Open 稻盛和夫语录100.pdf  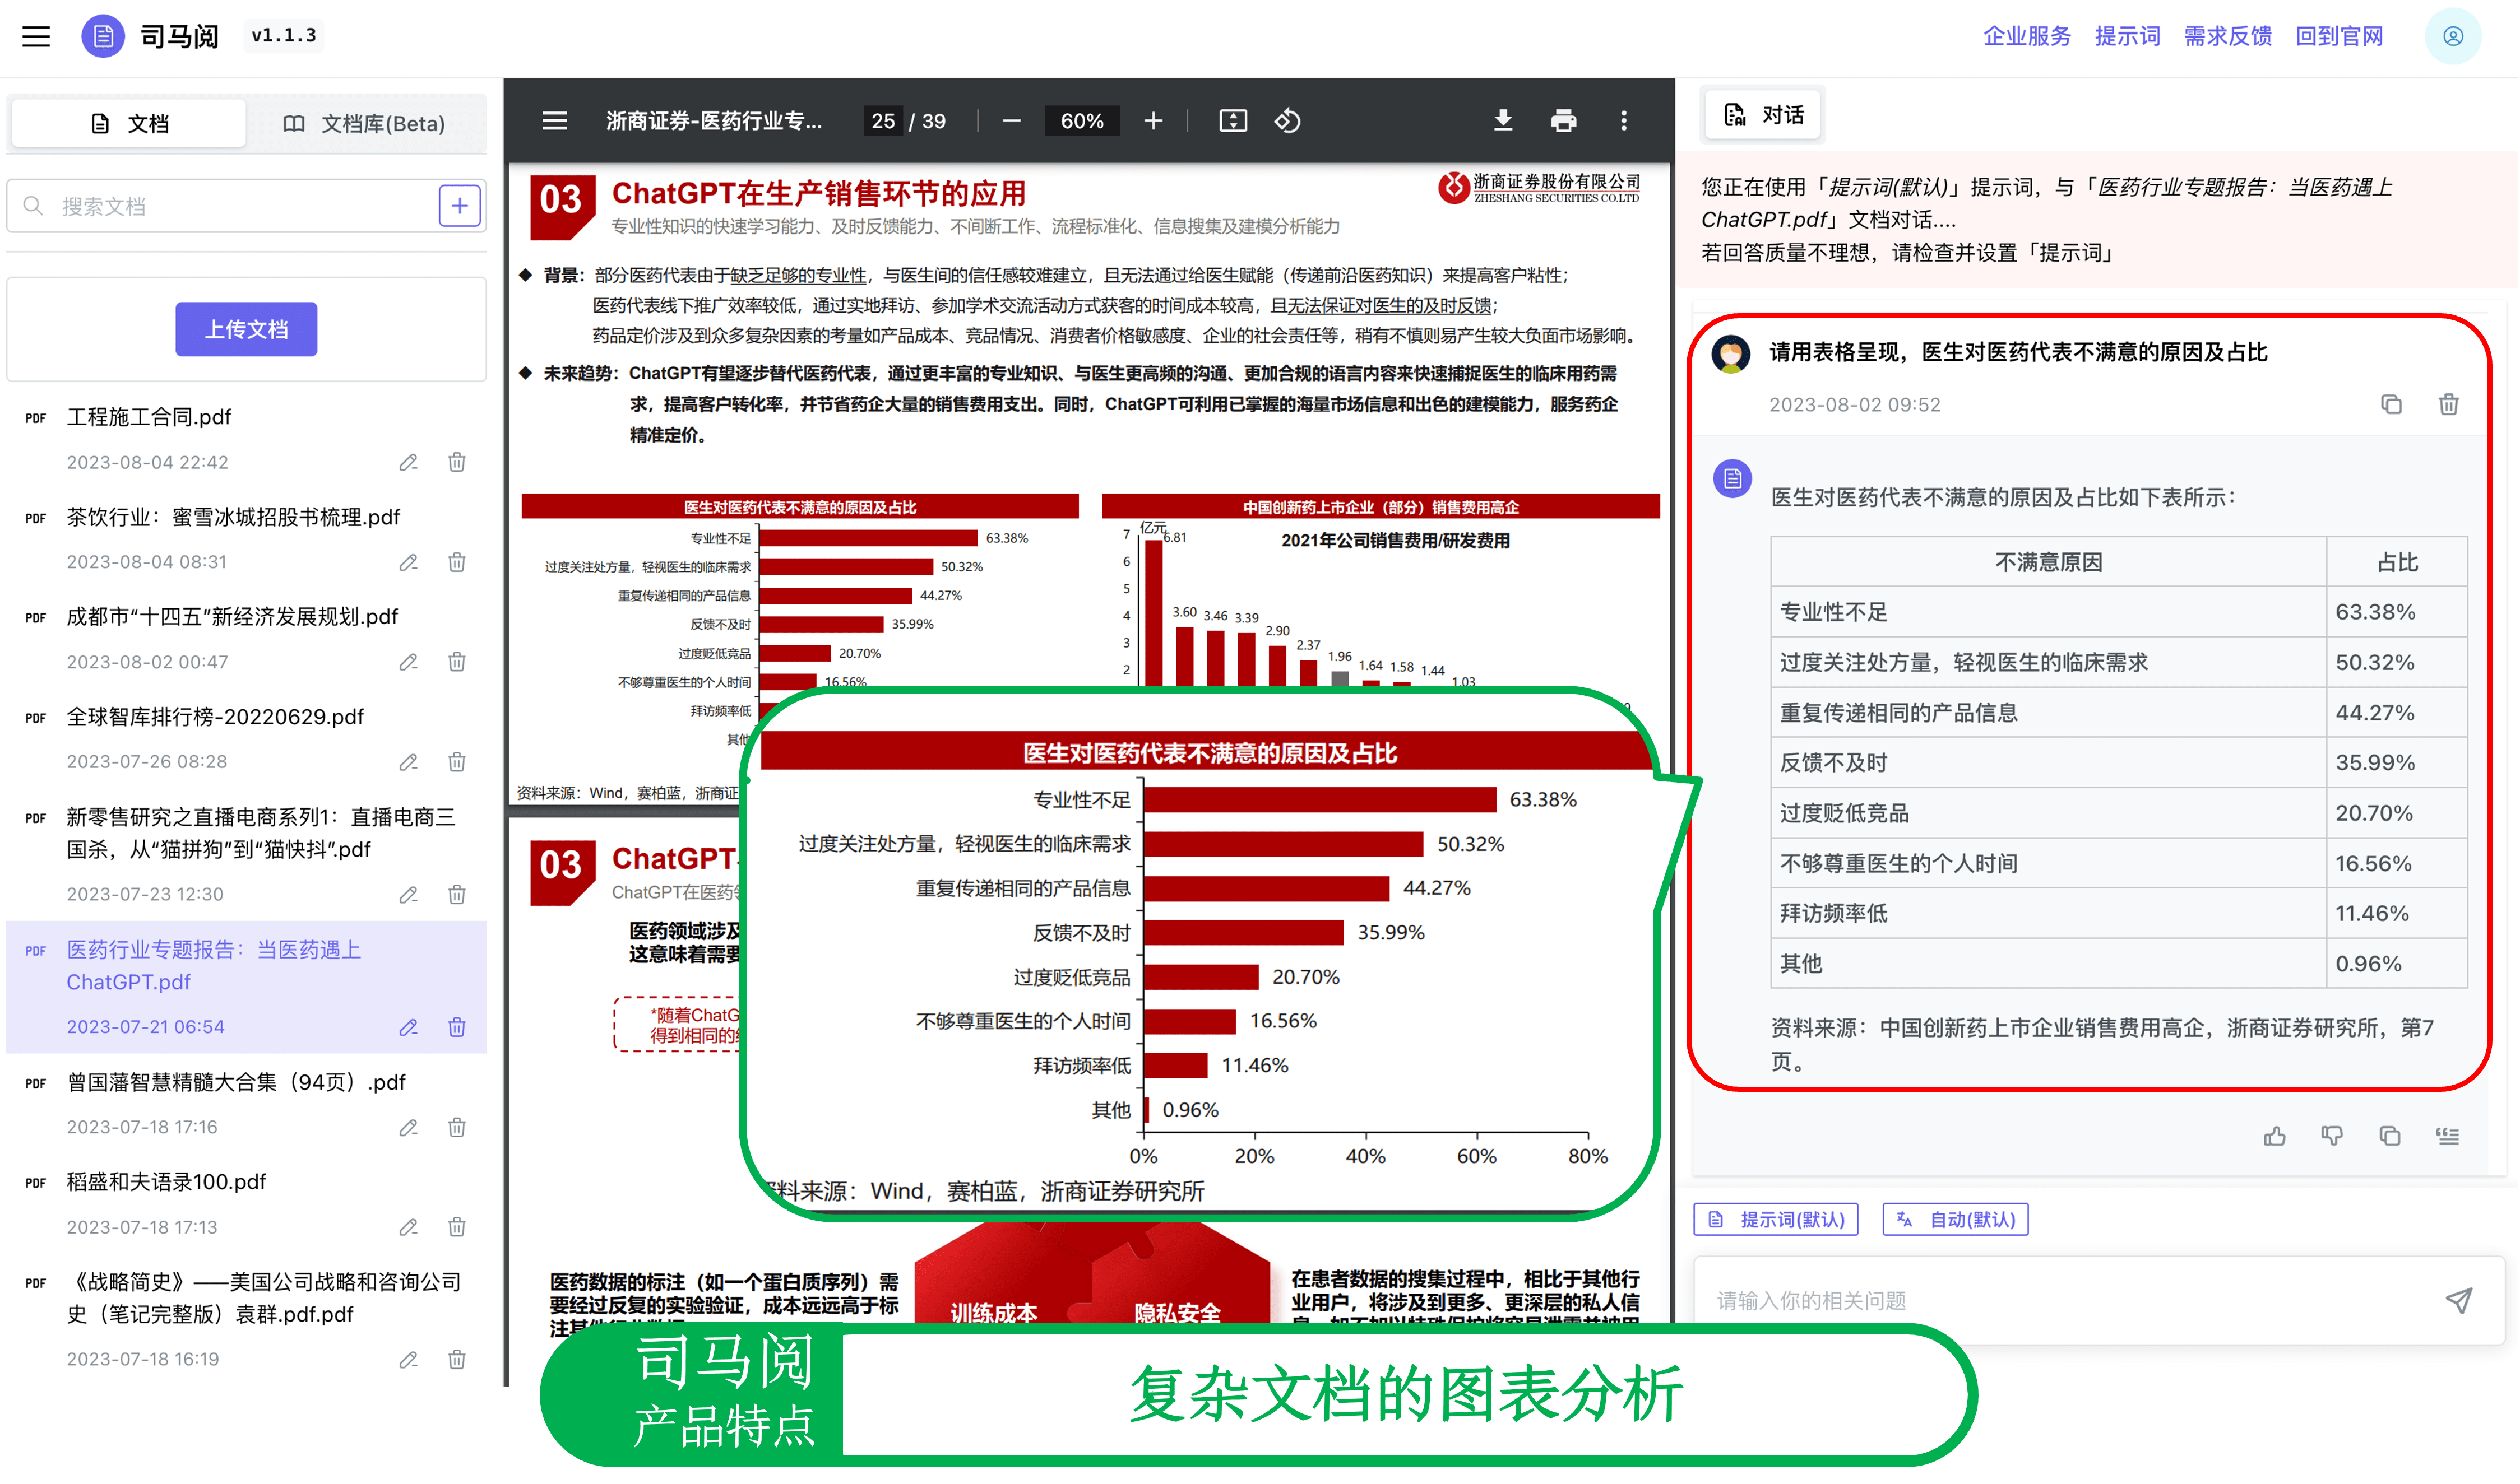click(x=166, y=1182)
